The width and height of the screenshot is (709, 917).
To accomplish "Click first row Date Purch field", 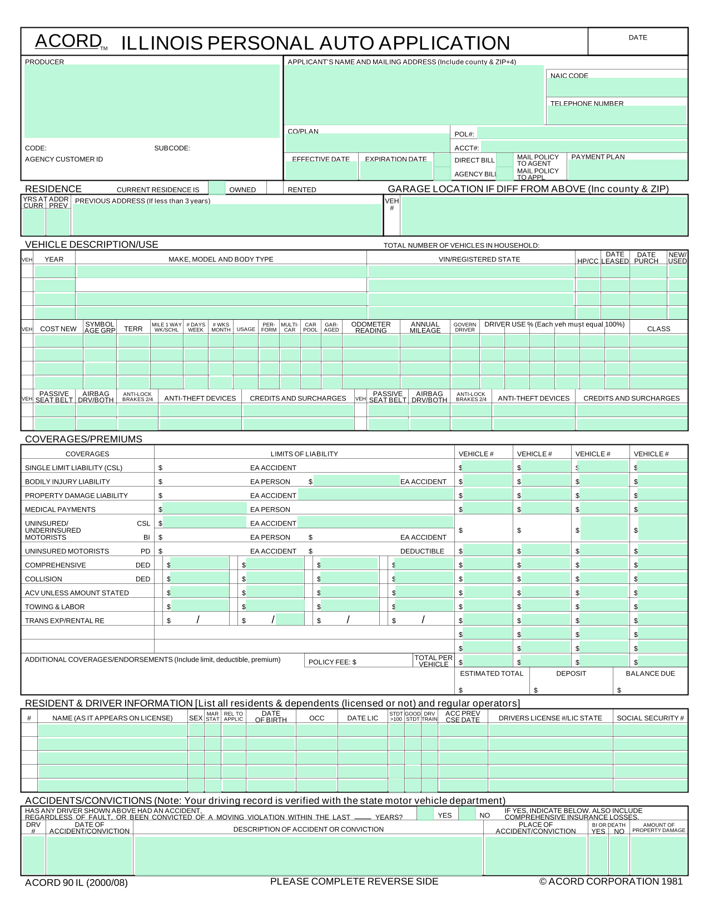I will [x=648, y=271].
